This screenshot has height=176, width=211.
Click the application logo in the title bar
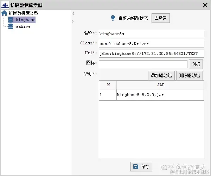[5, 5]
